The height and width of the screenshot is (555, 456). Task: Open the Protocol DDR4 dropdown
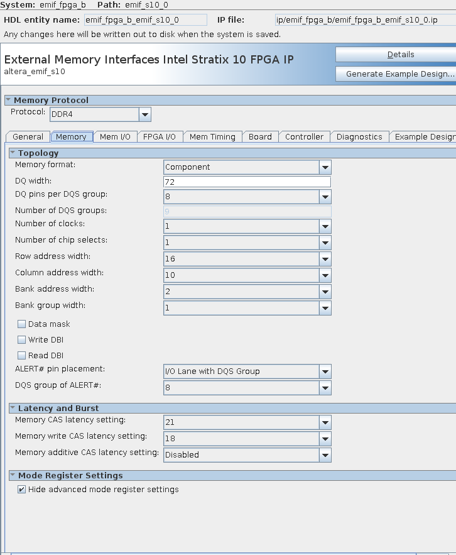coord(144,114)
